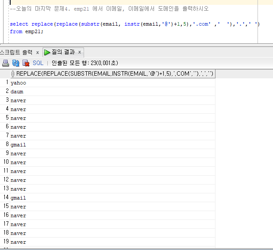Click the REPLACE(REPLACE(SUBSTR... column header
The height and width of the screenshot is (250, 273).
pos(113,73)
